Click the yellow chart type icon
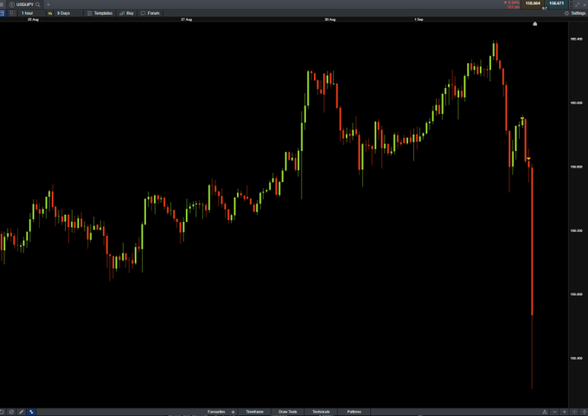The height and width of the screenshot is (416, 588). point(50,13)
